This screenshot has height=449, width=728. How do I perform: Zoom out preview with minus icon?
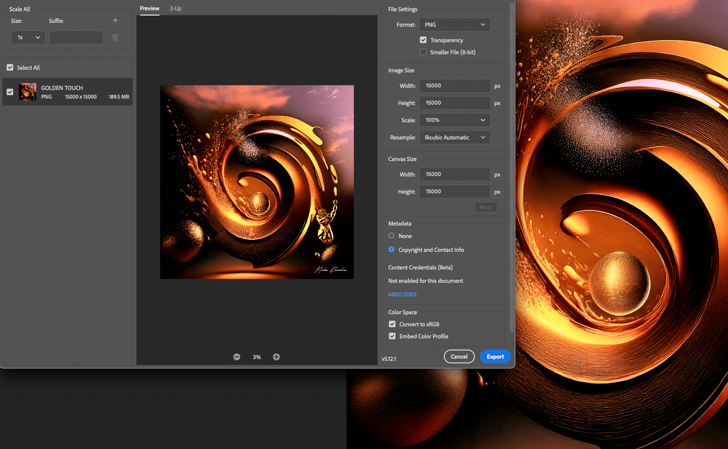[x=237, y=357]
